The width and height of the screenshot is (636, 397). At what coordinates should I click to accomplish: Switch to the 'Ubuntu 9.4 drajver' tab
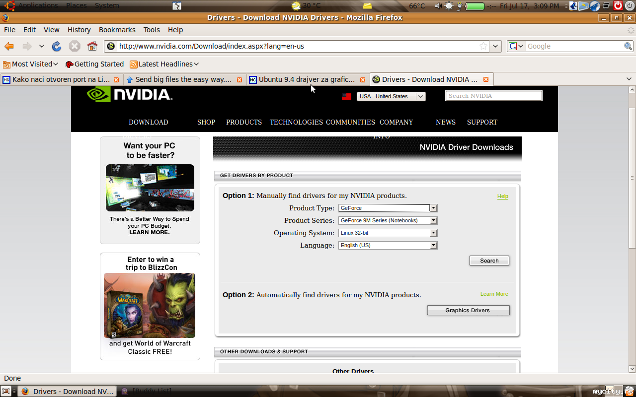[x=307, y=79]
